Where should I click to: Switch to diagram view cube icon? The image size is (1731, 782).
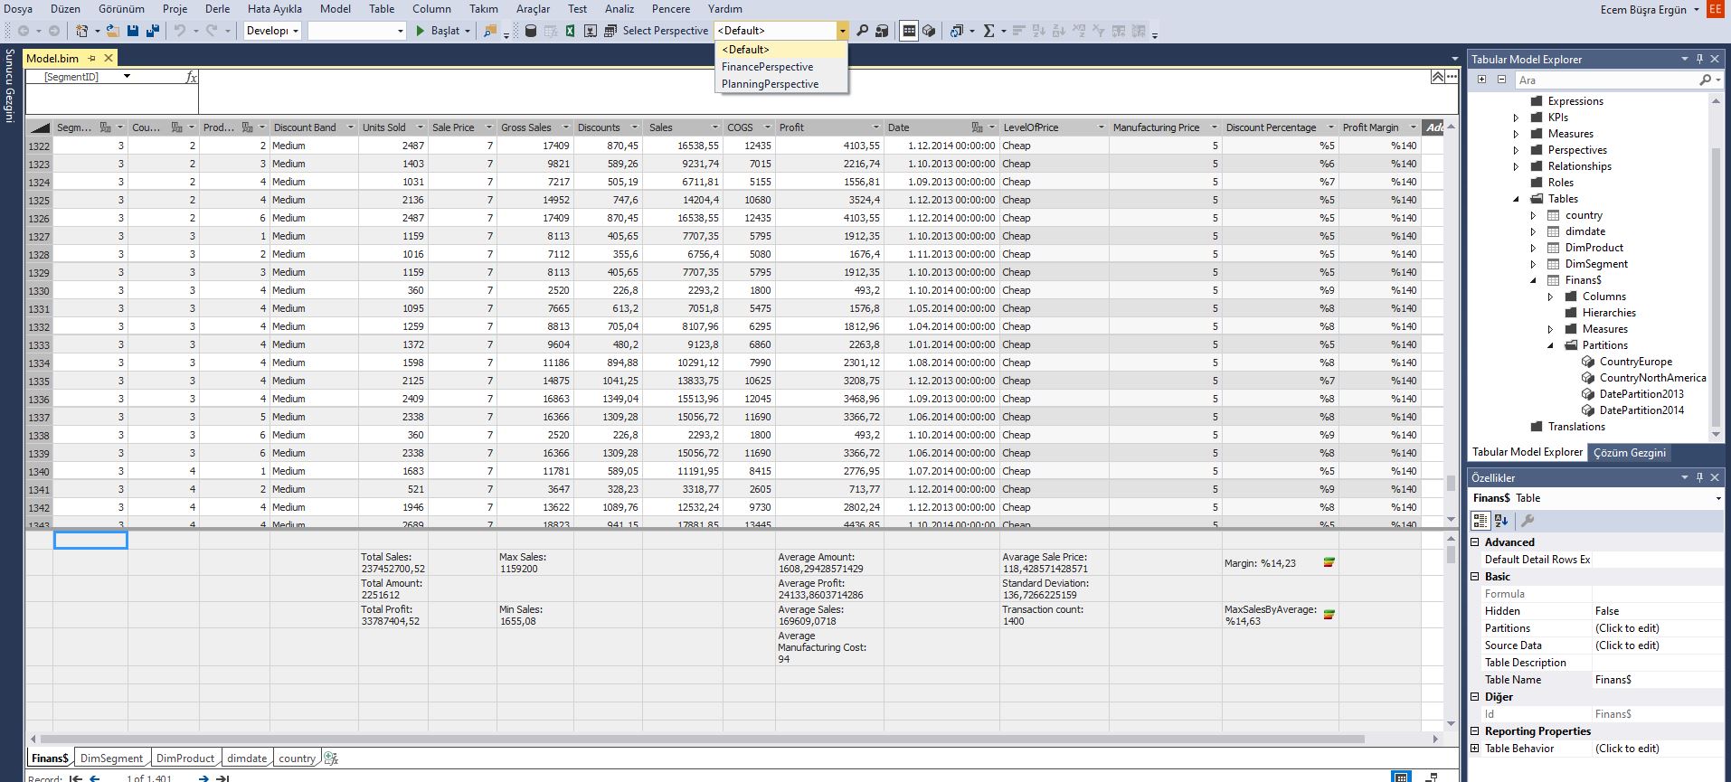pyautogui.click(x=929, y=31)
